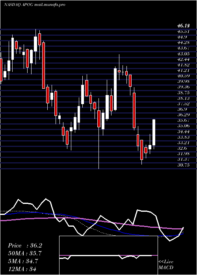
Task: Click the 30.75 bottom price label
Action: click(x=184, y=165)
